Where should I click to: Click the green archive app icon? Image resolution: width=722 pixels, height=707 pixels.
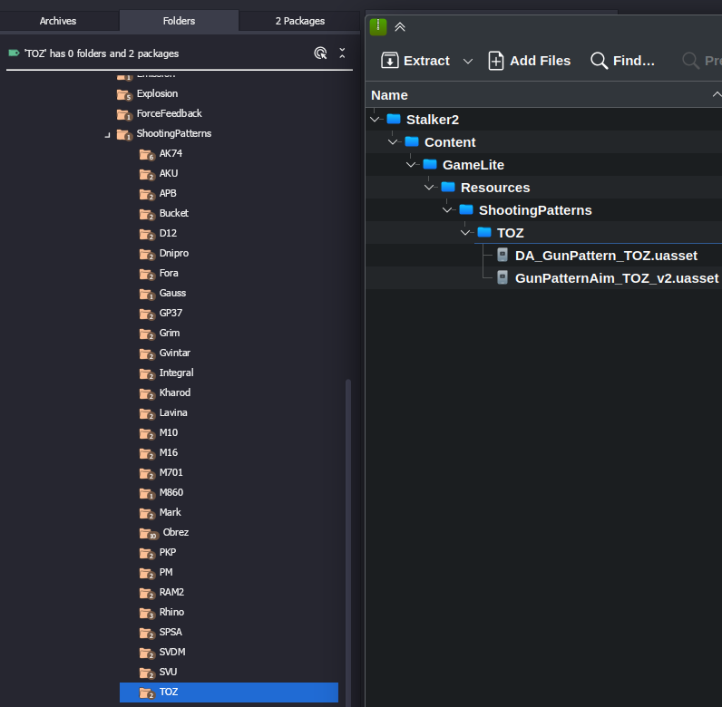coord(378,26)
